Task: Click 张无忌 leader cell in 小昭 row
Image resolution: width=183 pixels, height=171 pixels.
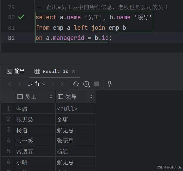Action: coord(76,162)
